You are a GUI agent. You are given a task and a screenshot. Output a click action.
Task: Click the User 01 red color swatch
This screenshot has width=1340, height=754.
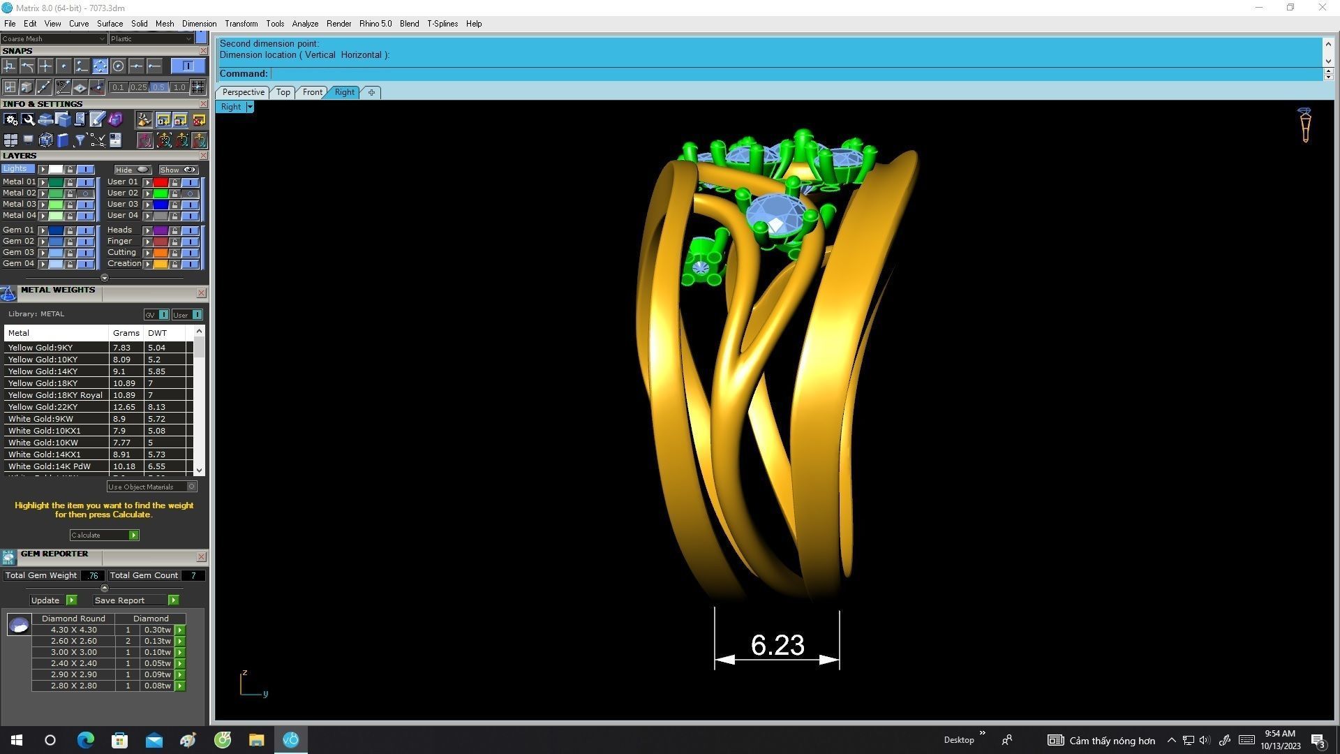coord(161,182)
